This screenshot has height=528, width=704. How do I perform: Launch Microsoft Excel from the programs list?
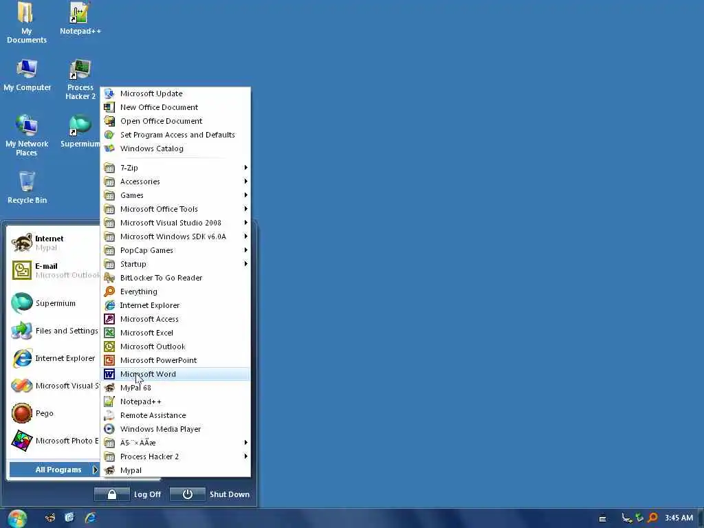(x=175, y=333)
